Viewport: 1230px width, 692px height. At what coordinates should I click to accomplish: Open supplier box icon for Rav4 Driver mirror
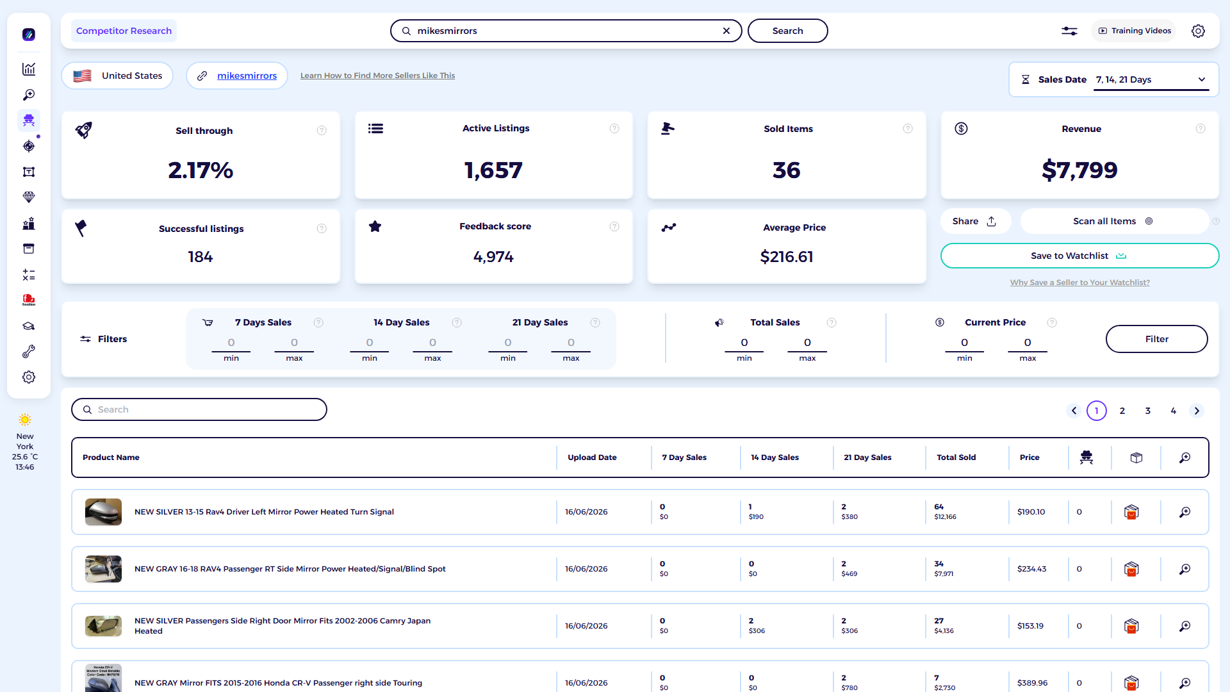click(1131, 512)
